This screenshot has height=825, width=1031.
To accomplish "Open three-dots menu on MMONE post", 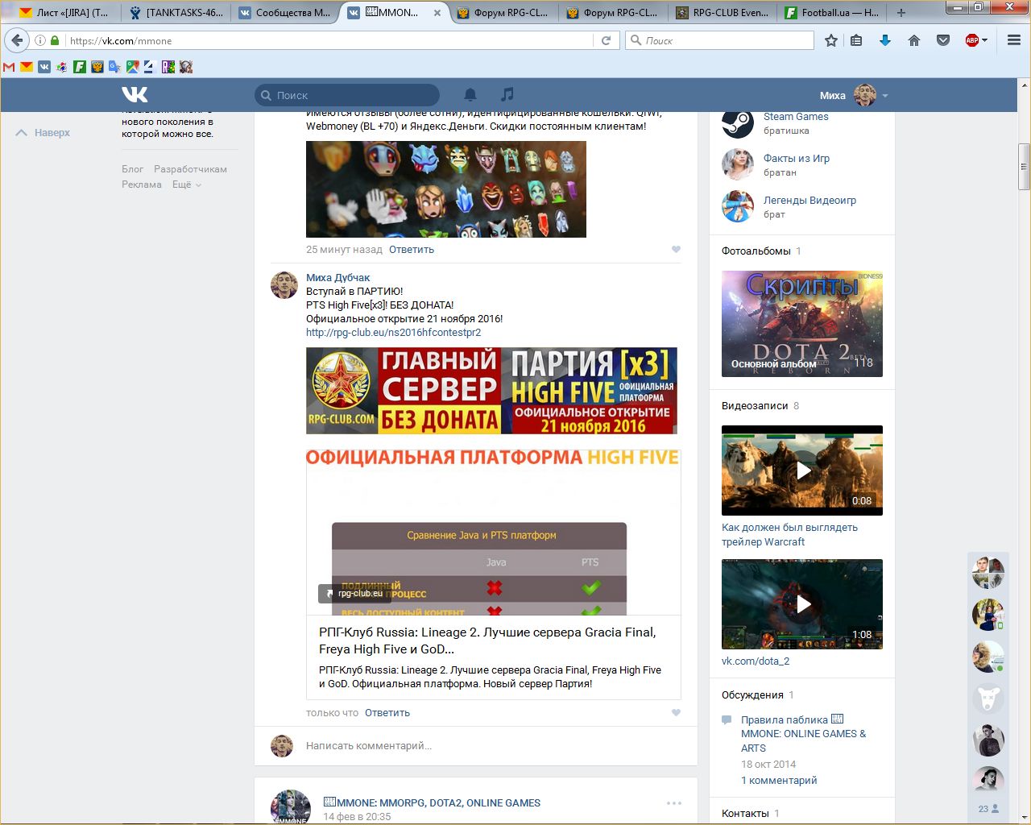I will 674,803.
